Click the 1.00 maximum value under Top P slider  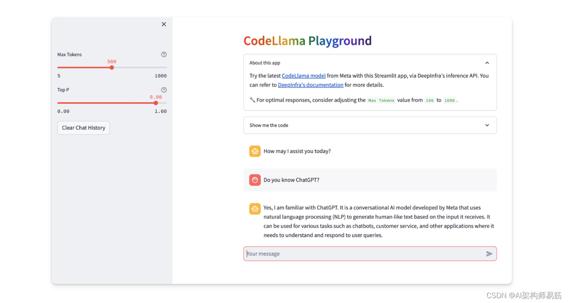[x=161, y=111]
